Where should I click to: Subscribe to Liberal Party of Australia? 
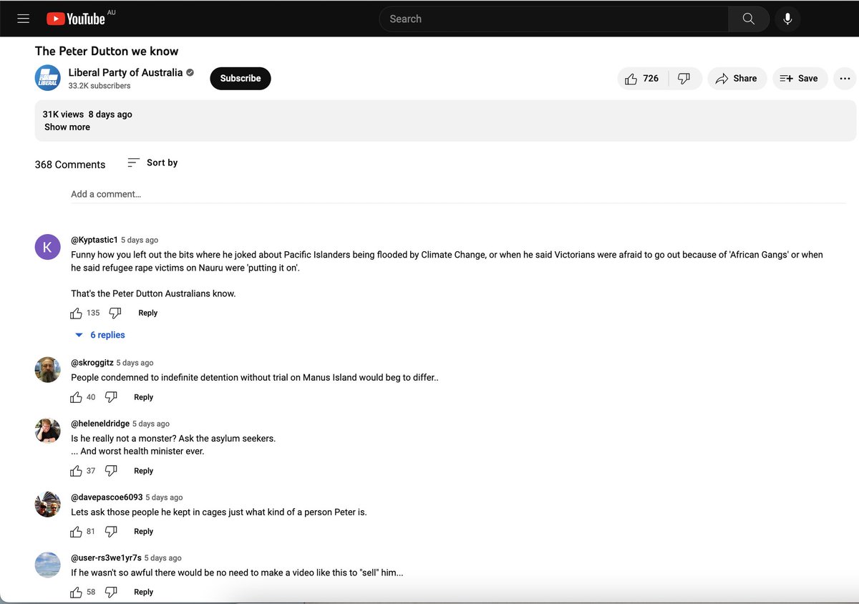pos(241,79)
